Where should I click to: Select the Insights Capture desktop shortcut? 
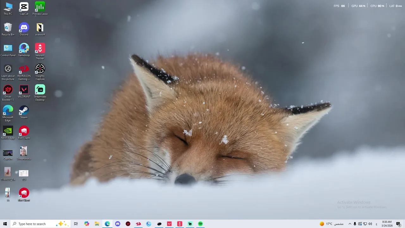pyautogui.click(x=40, y=73)
